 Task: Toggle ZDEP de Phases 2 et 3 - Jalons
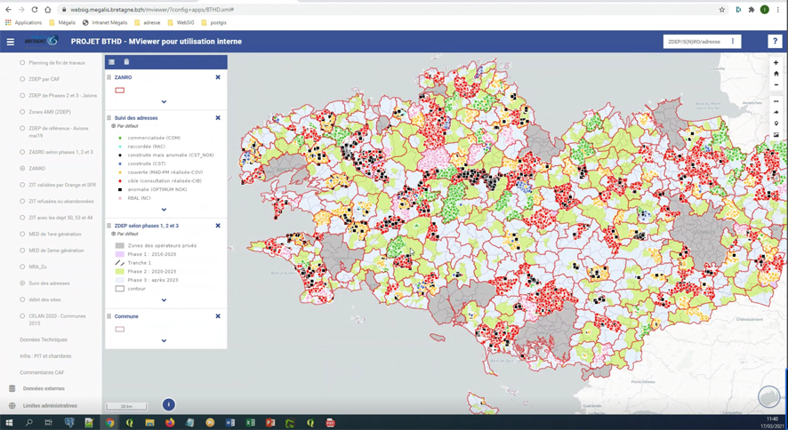22,95
